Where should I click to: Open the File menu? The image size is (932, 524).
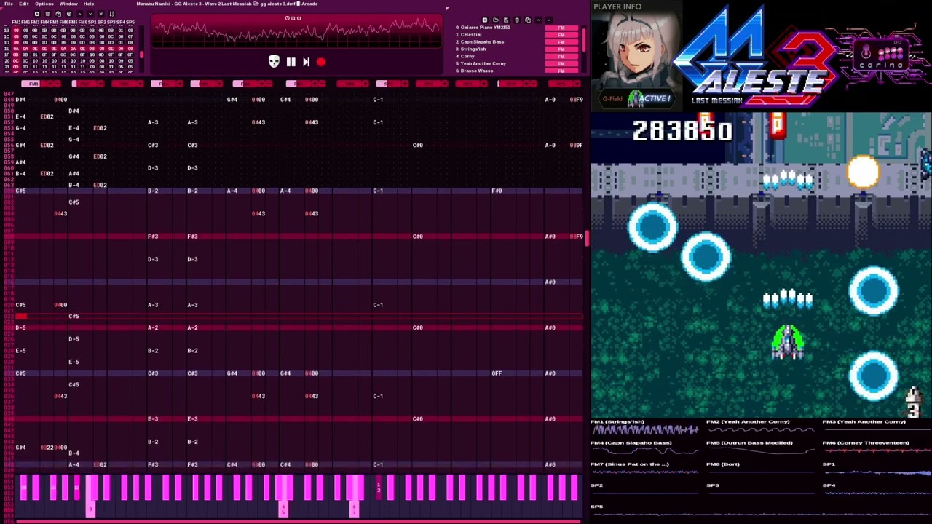[x=9, y=4]
